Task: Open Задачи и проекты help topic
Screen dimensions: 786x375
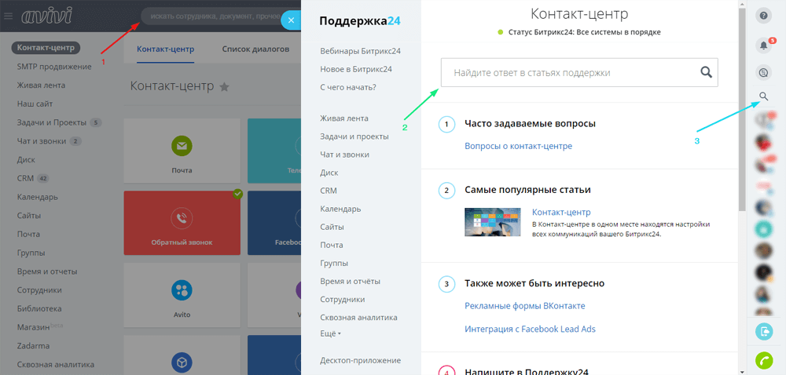Action: tap(354, 137)
